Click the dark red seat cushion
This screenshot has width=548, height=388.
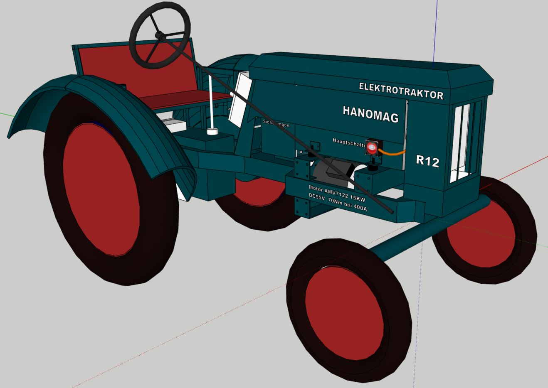183,100
